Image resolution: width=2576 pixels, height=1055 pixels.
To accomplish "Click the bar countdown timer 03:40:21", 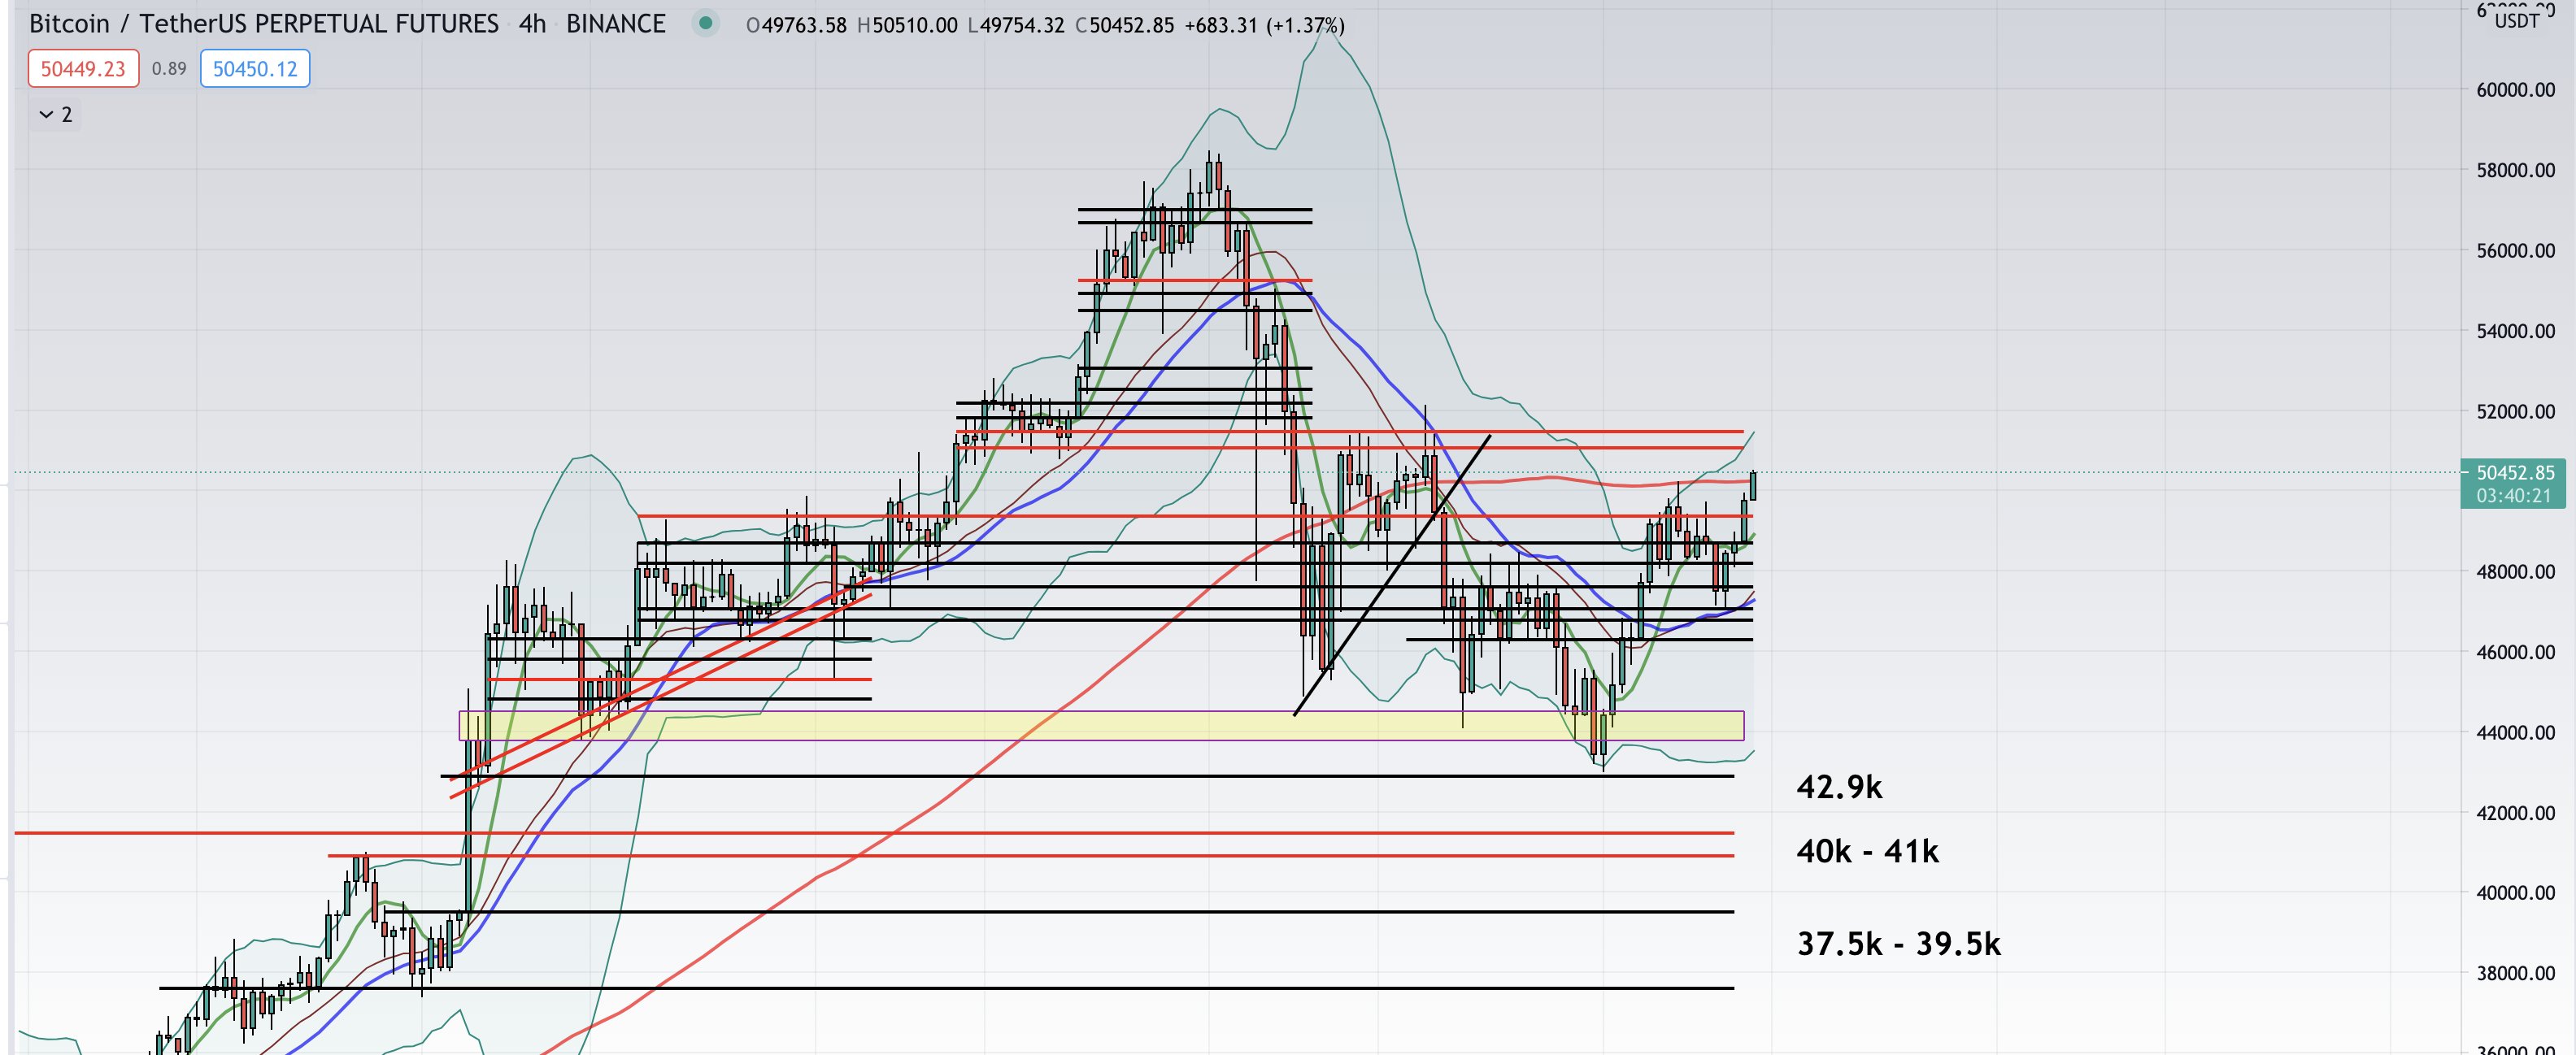I will pos(2515,496).
